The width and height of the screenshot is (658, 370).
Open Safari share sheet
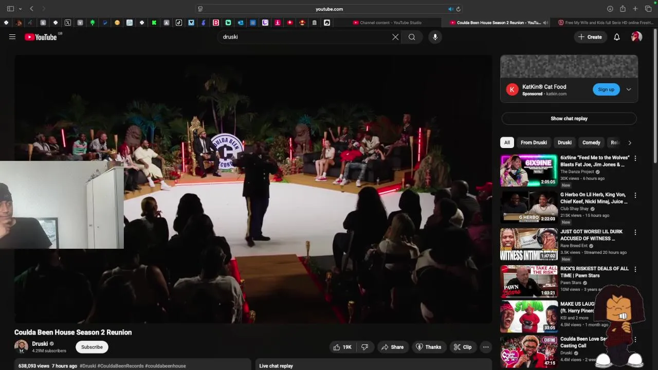623,9
